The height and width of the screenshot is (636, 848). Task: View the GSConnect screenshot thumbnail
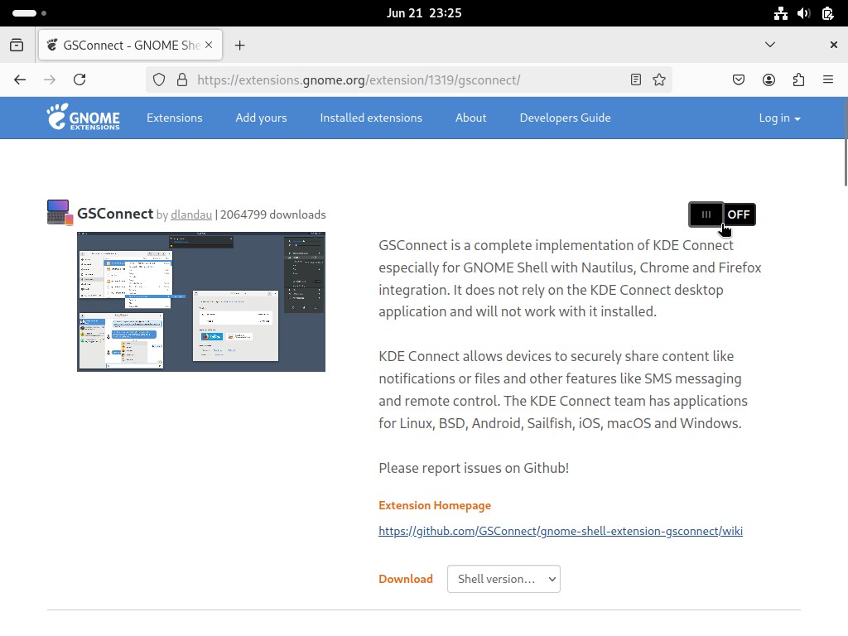click(201, 301)
